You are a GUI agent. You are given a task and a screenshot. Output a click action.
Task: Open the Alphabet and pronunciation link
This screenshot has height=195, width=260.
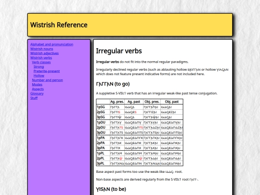point(52,44)
